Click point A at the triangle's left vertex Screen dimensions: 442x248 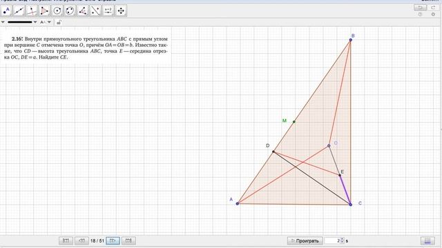(238, 203)
